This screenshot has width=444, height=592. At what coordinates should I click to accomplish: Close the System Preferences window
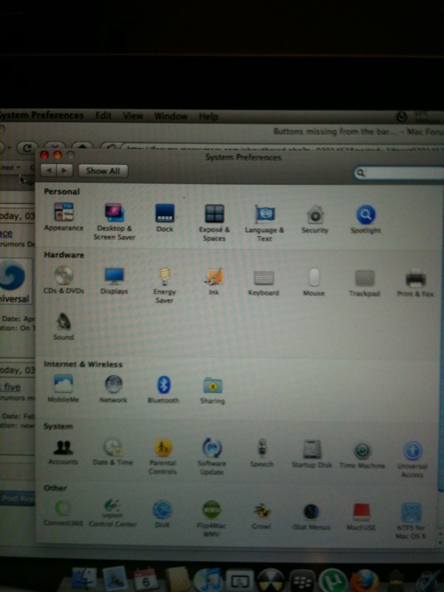pyautogui.click(x=44, y=155)
